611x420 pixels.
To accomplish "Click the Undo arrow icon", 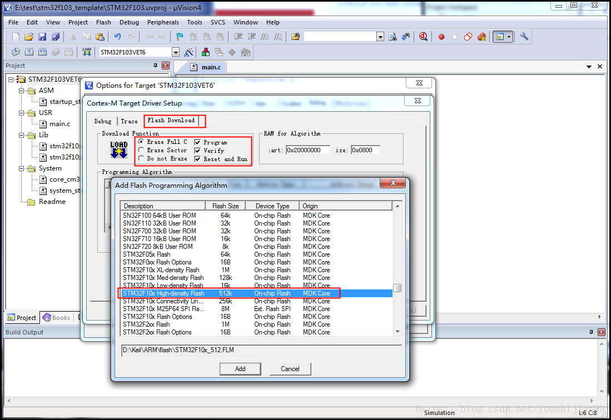I will [x=117, y=37].
